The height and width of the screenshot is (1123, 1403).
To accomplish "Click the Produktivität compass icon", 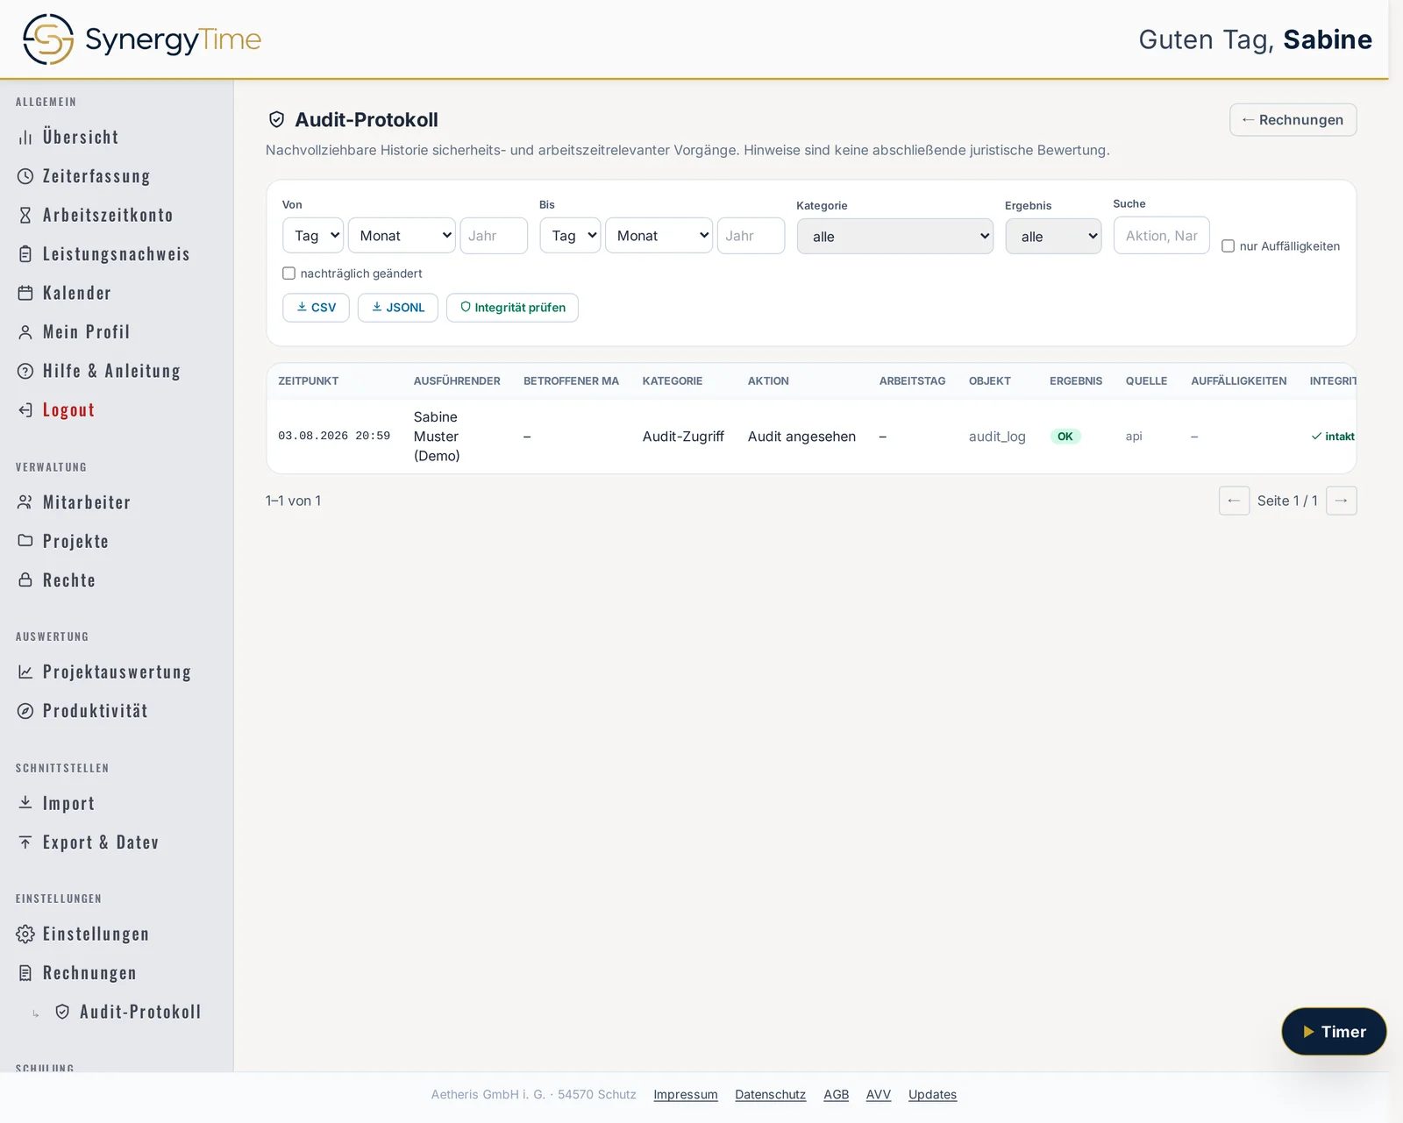I will click(25, 711).
